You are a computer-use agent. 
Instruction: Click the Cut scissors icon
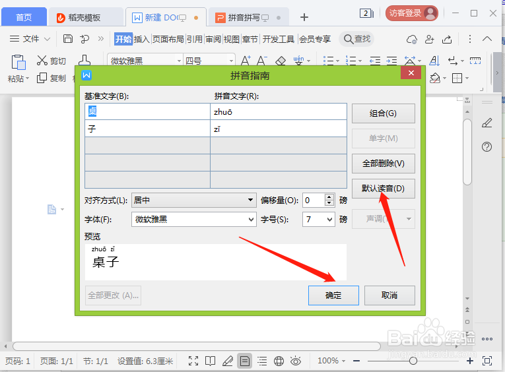pyautogui.click(x=42, y=60)
